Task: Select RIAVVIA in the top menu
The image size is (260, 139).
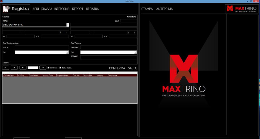Action: click(x=47, y=9)
